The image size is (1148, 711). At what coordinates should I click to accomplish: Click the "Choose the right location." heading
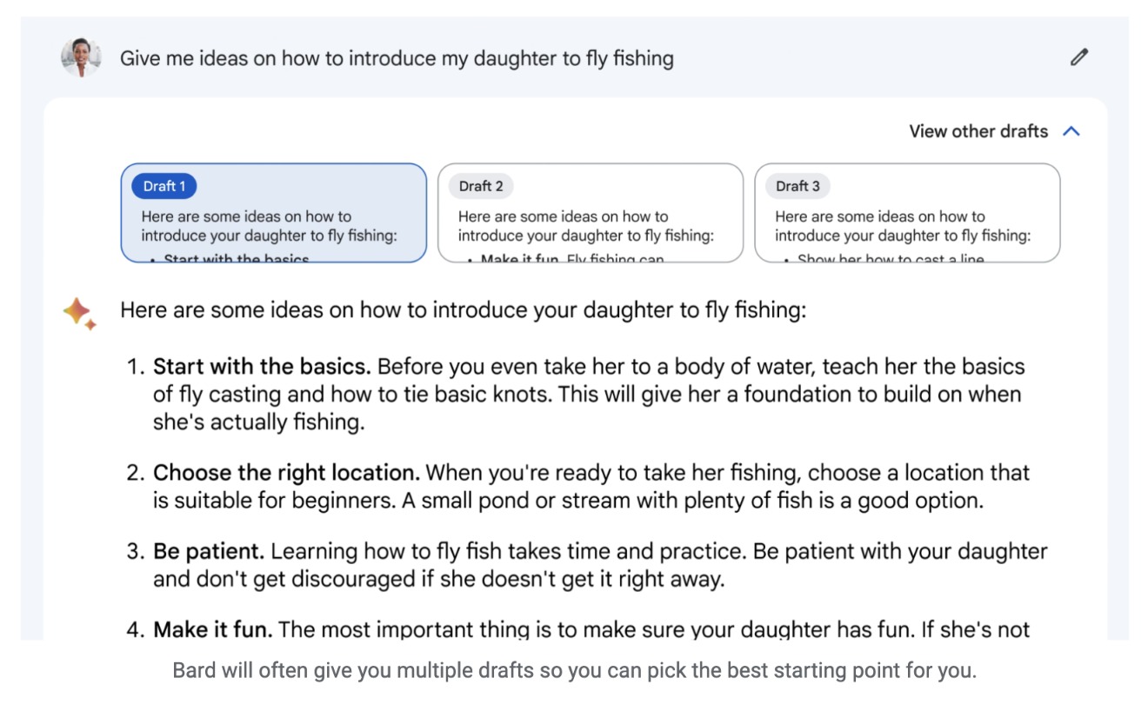point(286,473)
